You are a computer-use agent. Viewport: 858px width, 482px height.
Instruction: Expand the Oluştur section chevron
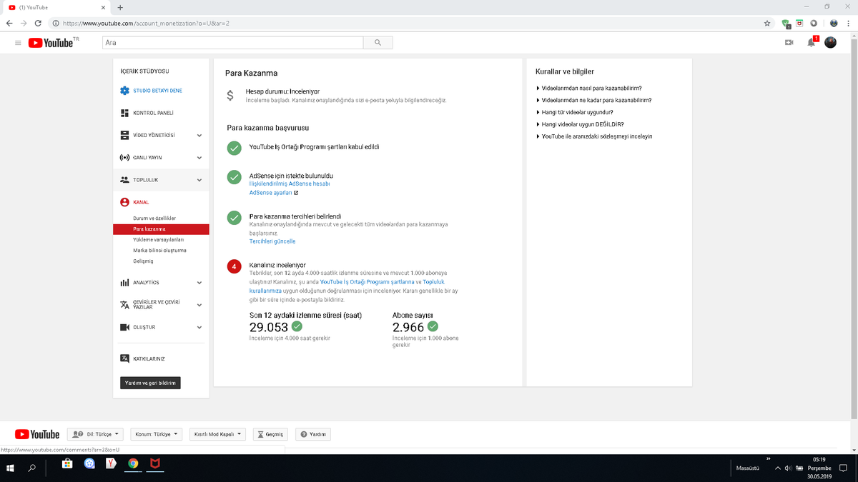click(x=199, y=327)
